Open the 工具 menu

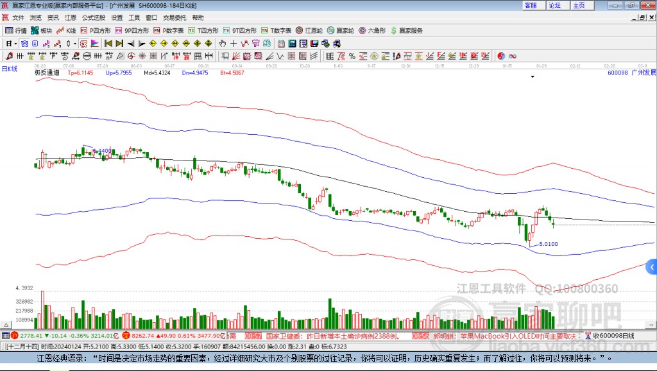[x=134, y=17]
